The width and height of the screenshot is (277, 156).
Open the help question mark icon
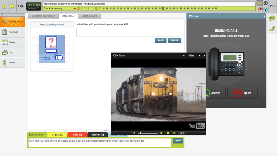(266, 9)
